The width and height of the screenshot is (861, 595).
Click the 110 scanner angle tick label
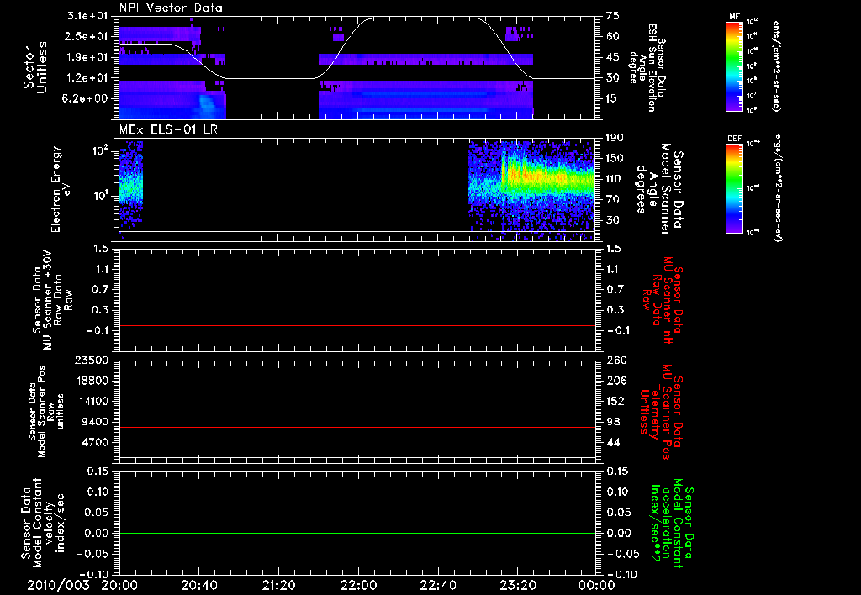click(x=615, y=179)
